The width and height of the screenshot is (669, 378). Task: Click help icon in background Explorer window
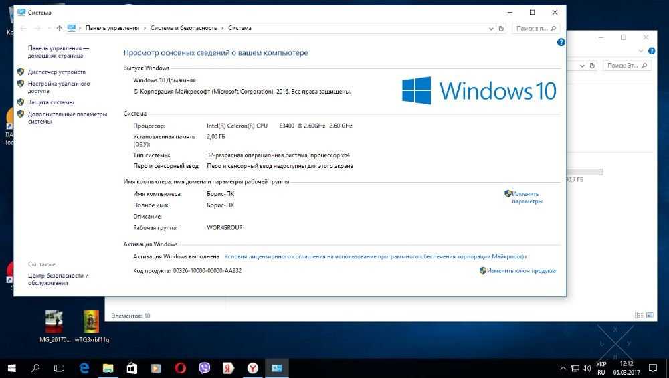pyautogui.click(x=652, y=51)
